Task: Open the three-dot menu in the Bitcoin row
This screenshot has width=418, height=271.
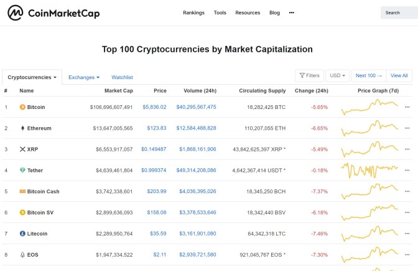Action: (407, 107)
